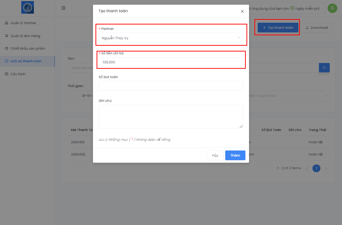Viewport: 342px width, 225px height.
Task: Click the Download button
Action: [x=316, y=28]
